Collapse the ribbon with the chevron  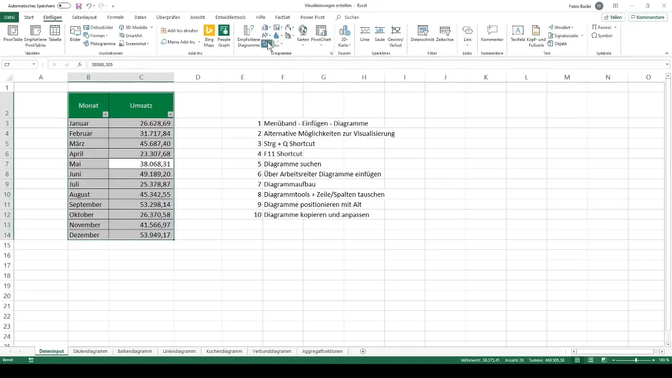(x=667, y=54)
